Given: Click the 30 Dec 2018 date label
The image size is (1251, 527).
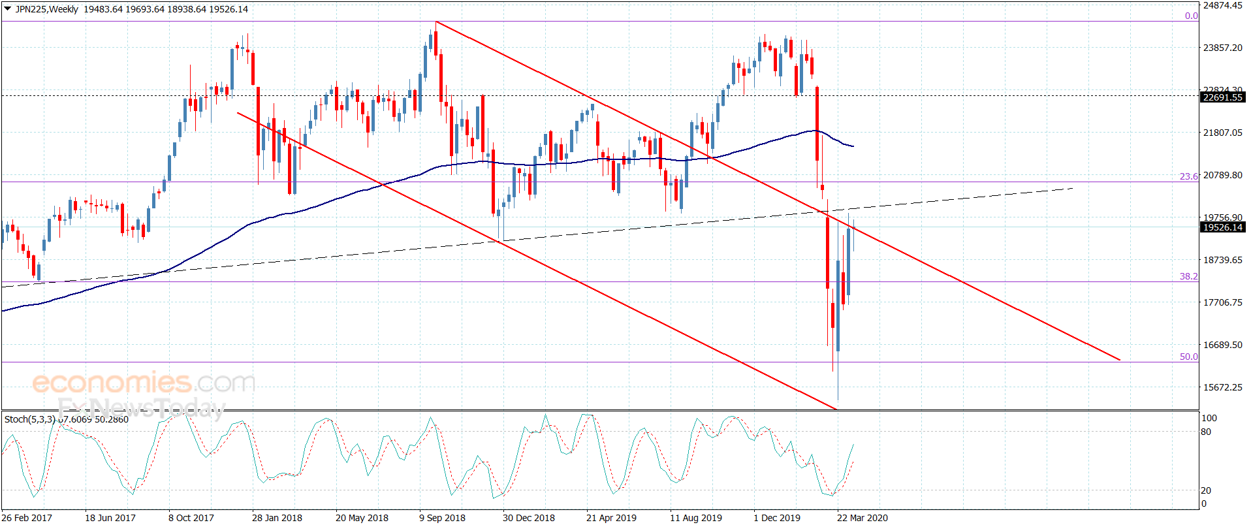Looking at the screenshot, I should coord(529,518).
